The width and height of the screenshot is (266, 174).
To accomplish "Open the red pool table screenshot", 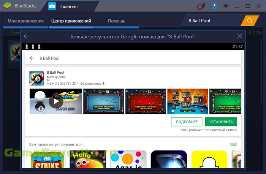I will pyautogui.click(x=146, y=101).
